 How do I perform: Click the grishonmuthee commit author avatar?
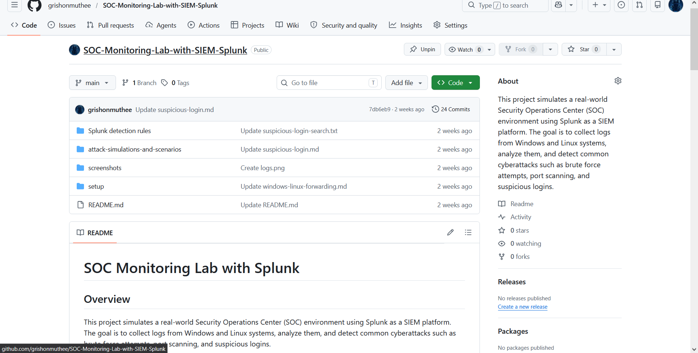point(80,109)
